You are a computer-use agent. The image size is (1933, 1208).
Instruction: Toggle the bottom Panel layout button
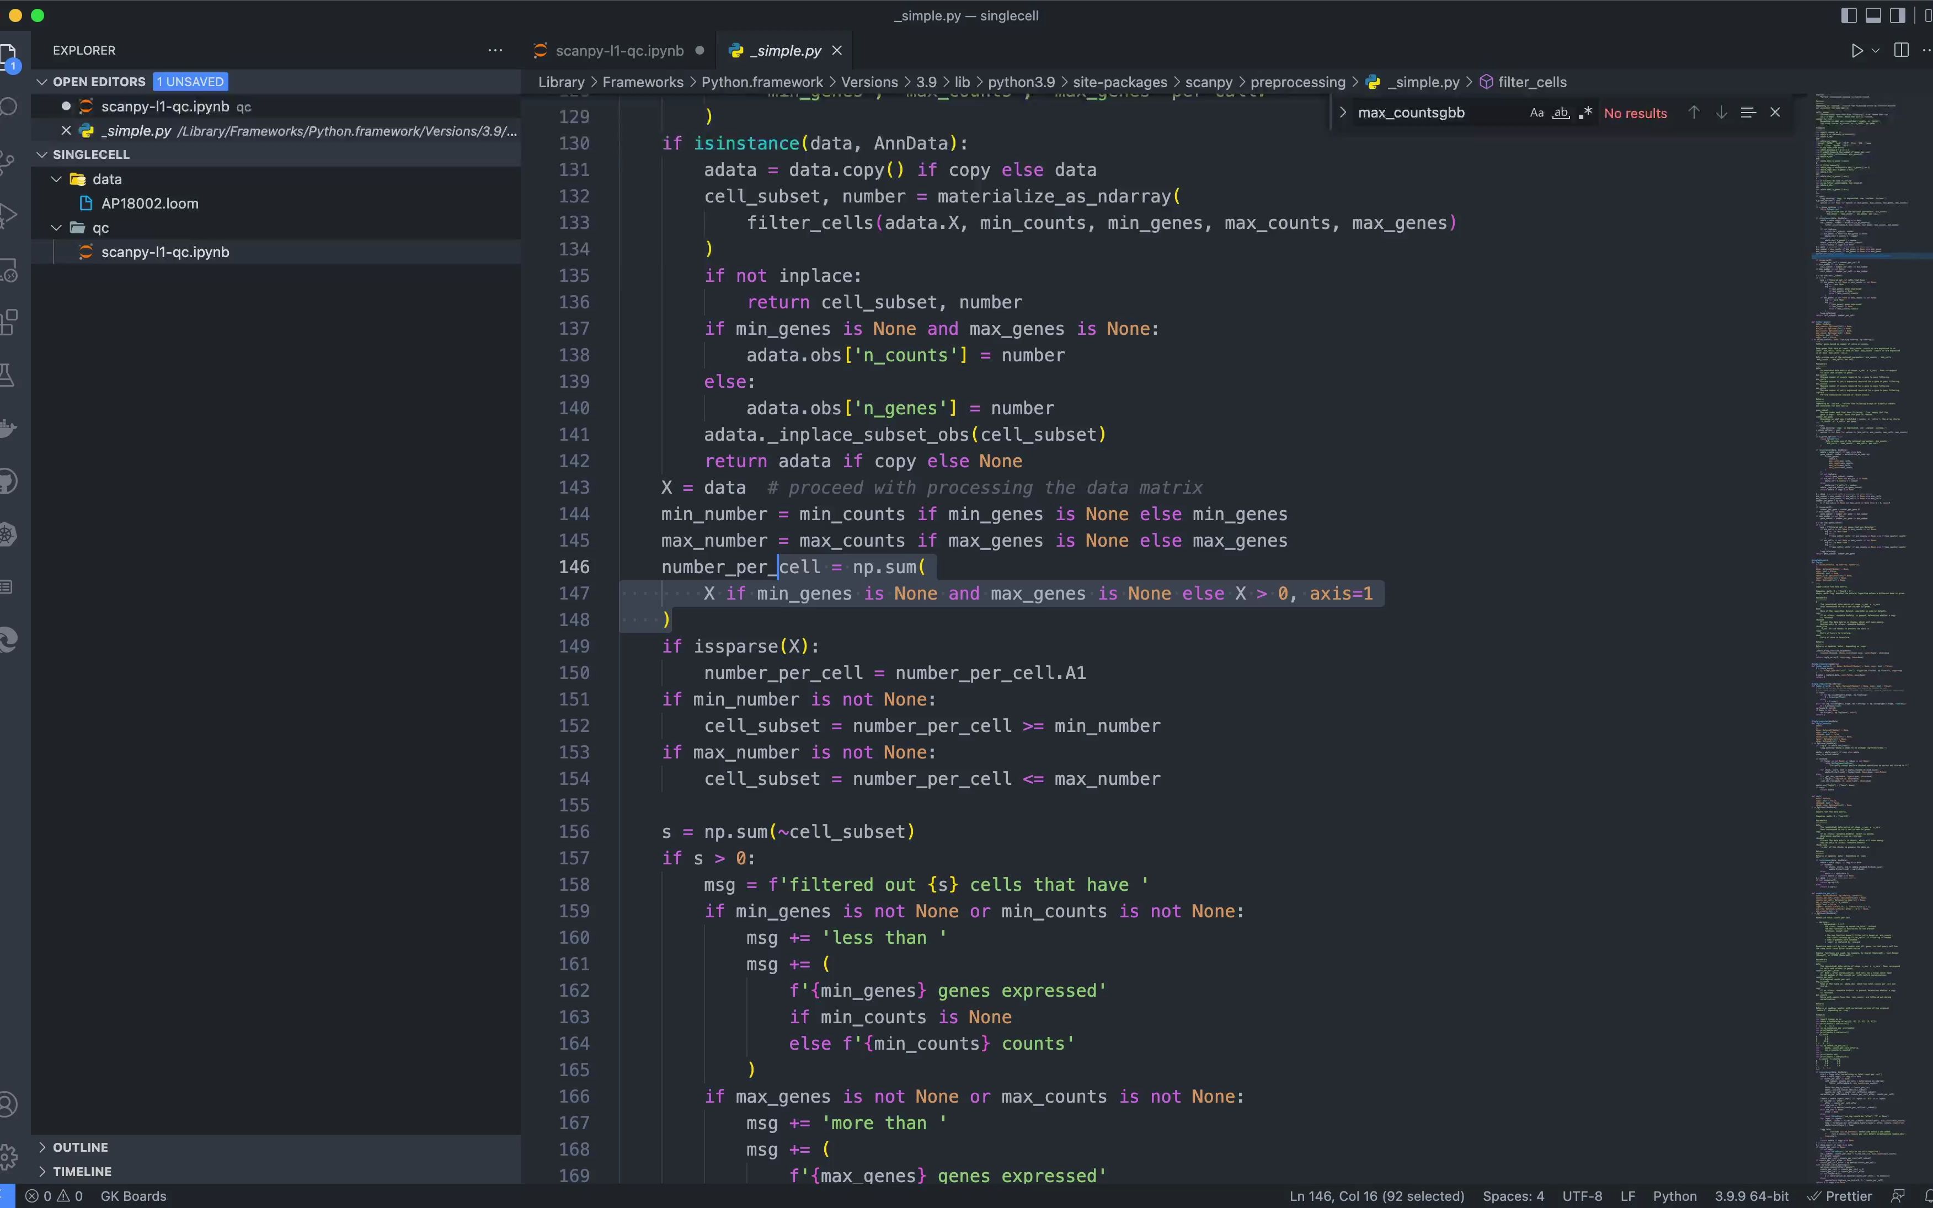pos(1873,15)
